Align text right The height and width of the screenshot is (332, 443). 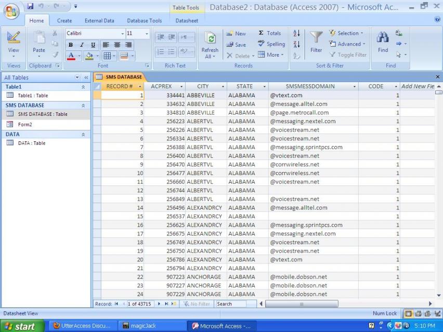(128, 45)
